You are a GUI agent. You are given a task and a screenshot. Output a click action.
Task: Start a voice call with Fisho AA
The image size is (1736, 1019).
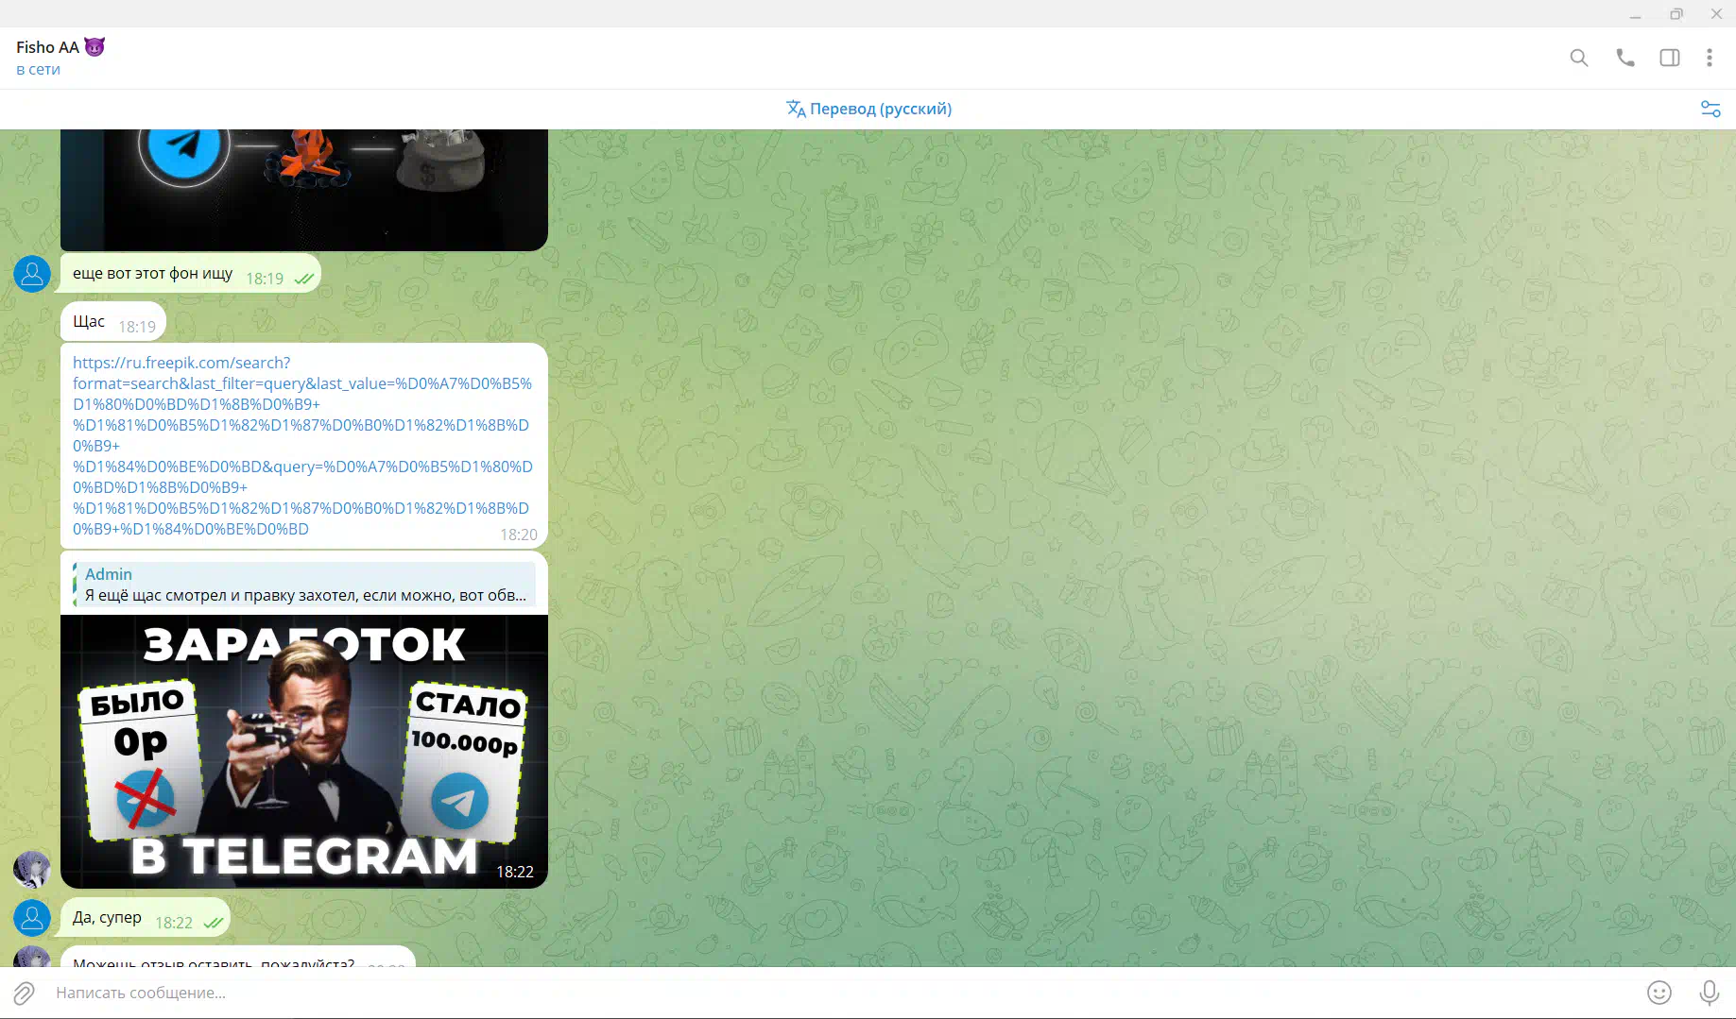[x=1624, y=58]
